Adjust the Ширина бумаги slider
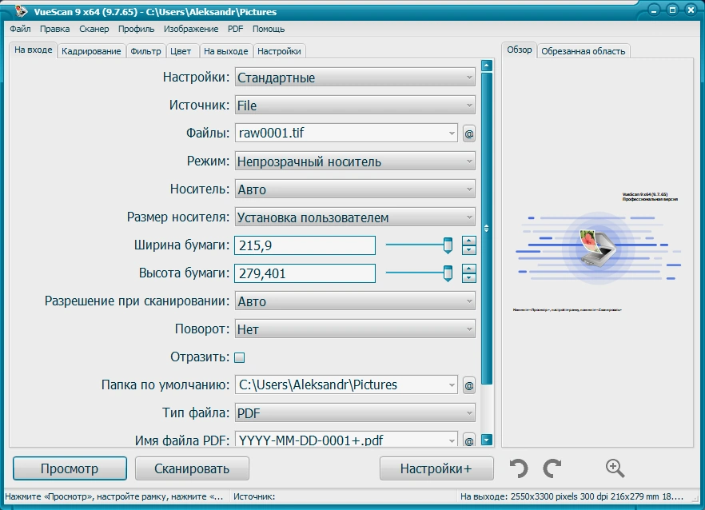This screenshot has height=510, width=705. click(448, 245)
